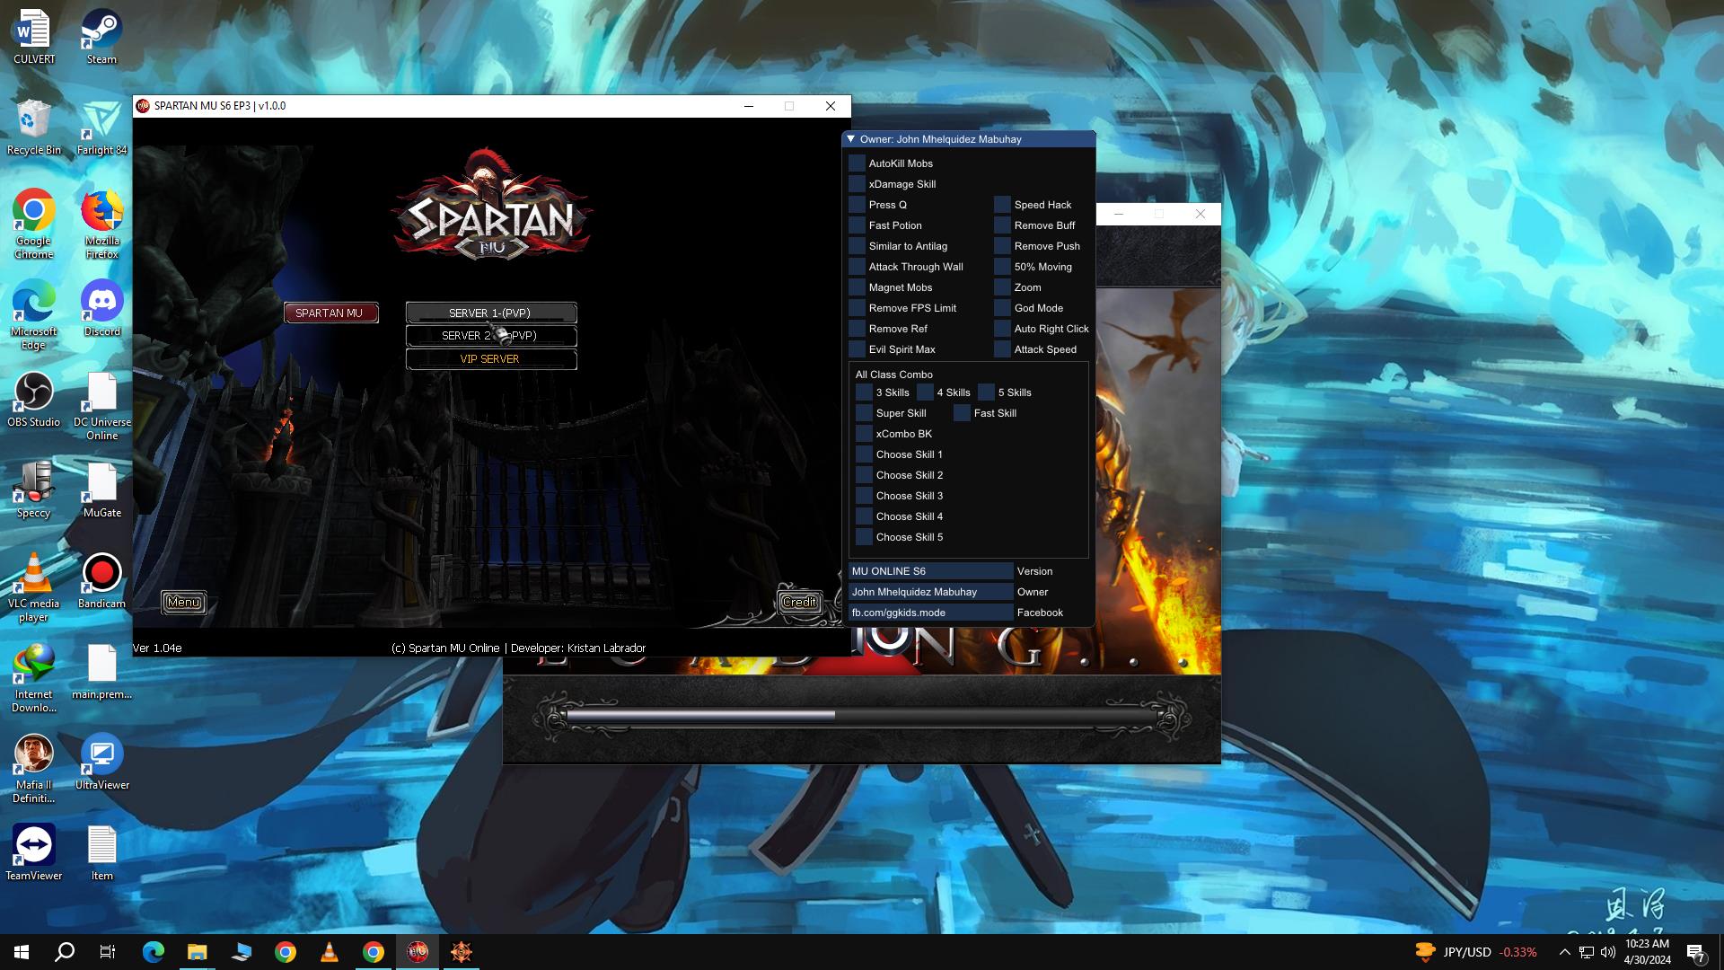1724x970 pixels.
Task: Check the Choose Skill 1 option
Action: tap(865, 454)
